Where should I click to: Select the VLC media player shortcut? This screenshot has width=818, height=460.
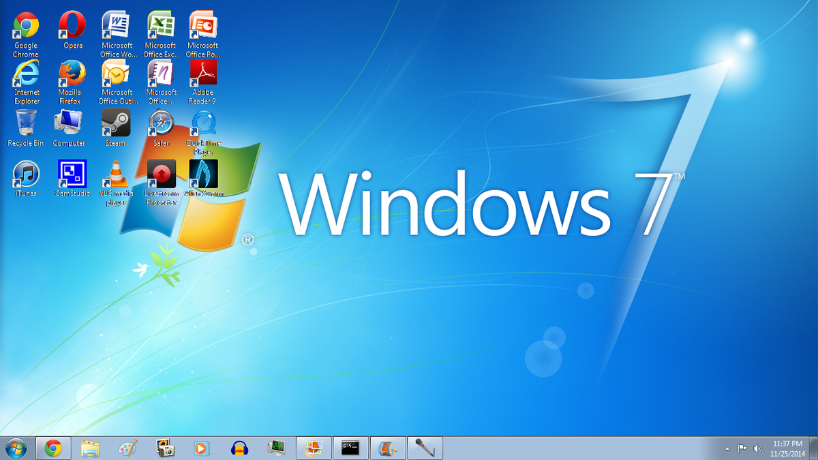click(116, 183)
